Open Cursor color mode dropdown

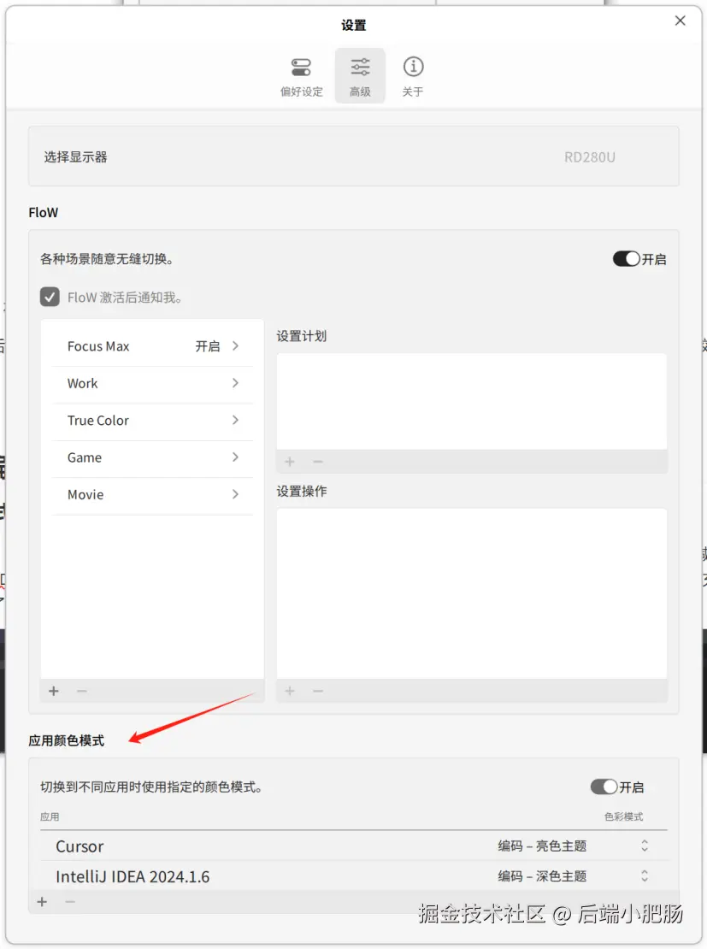pyautogui.click(x=645, y=846)
